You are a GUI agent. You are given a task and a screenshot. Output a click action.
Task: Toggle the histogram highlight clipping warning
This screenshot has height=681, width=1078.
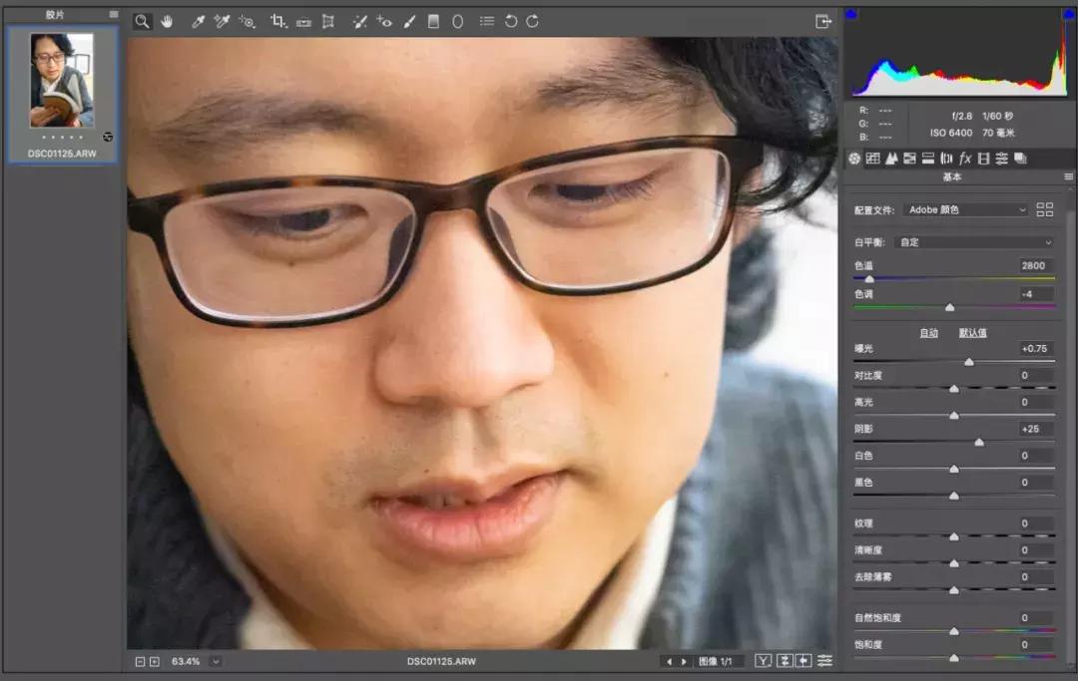click(x=1070, y=12)
